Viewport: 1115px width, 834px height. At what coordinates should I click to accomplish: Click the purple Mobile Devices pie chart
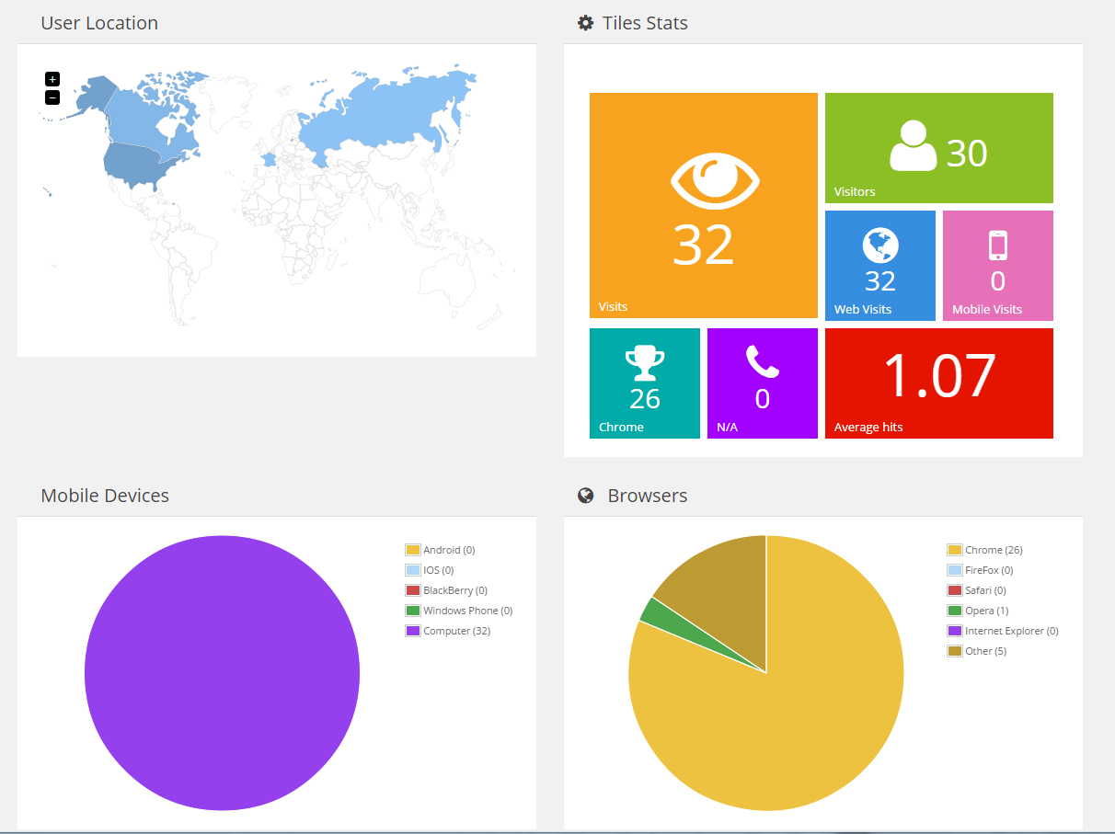pos(222,673)
